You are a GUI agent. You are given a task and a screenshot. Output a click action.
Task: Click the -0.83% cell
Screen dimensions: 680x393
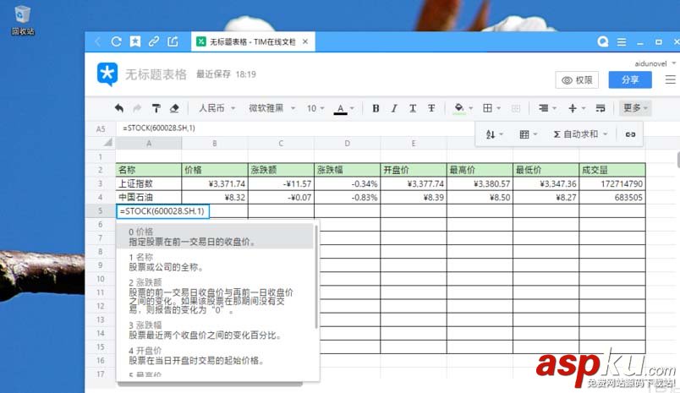347,198
